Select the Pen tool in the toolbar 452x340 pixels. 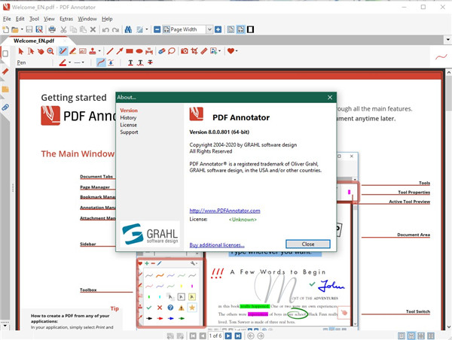point(63,51)
